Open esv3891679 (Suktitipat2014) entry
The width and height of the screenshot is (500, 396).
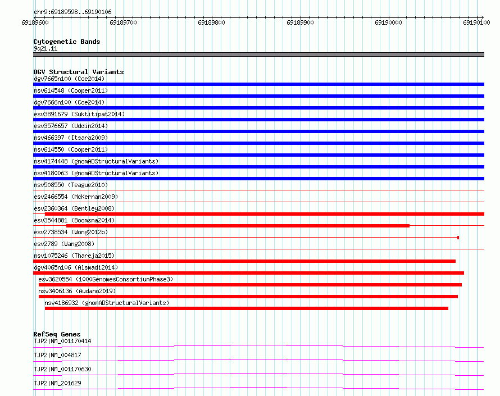pos(79,114)
